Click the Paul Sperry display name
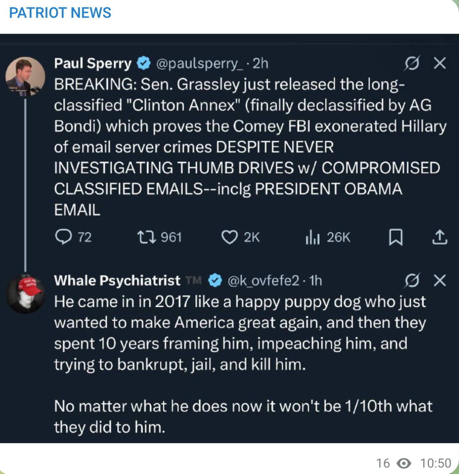Viewport: 459px width, 474px height. 93,63
